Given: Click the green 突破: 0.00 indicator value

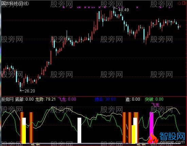Looking at the screenshot, I should (154, 99).
